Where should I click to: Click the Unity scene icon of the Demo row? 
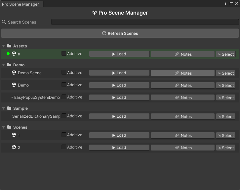14,85
